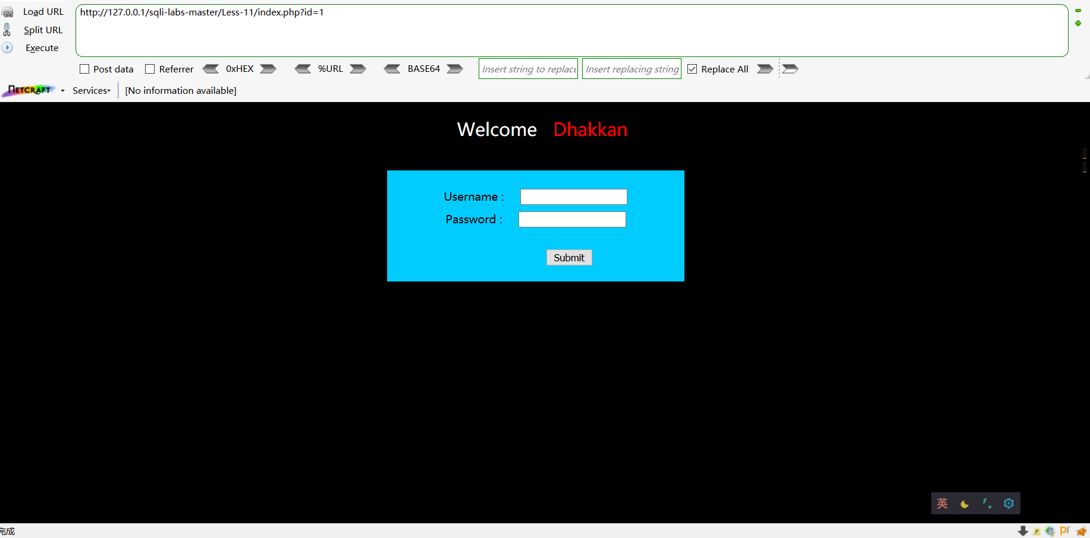Click the 'Insert string to replace' field
Screen dimensions: 1090x538
coord(528,69)
